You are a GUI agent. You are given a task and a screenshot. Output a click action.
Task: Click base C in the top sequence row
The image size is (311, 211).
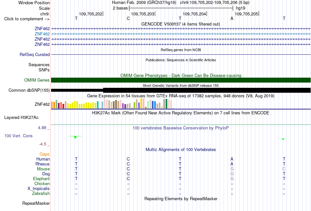click(128, 19)
